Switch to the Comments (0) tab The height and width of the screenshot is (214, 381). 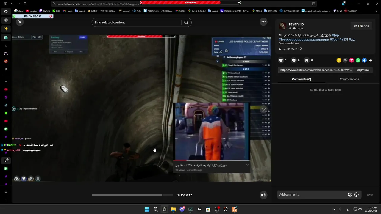coord(302,79)
